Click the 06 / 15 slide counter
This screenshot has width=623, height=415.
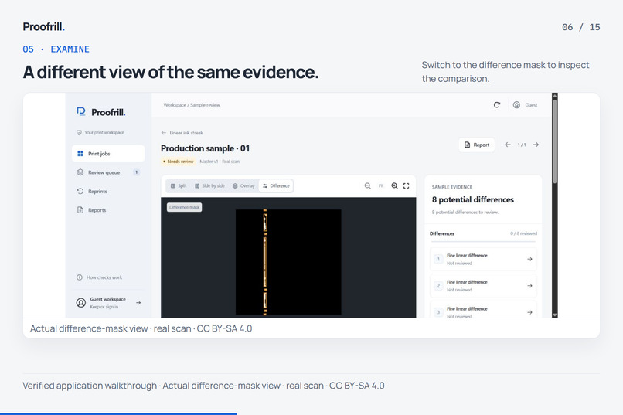[581, 27]
